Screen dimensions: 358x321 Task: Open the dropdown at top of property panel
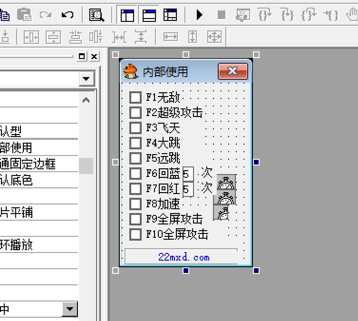pyautogui.click(x=87, y=79)
